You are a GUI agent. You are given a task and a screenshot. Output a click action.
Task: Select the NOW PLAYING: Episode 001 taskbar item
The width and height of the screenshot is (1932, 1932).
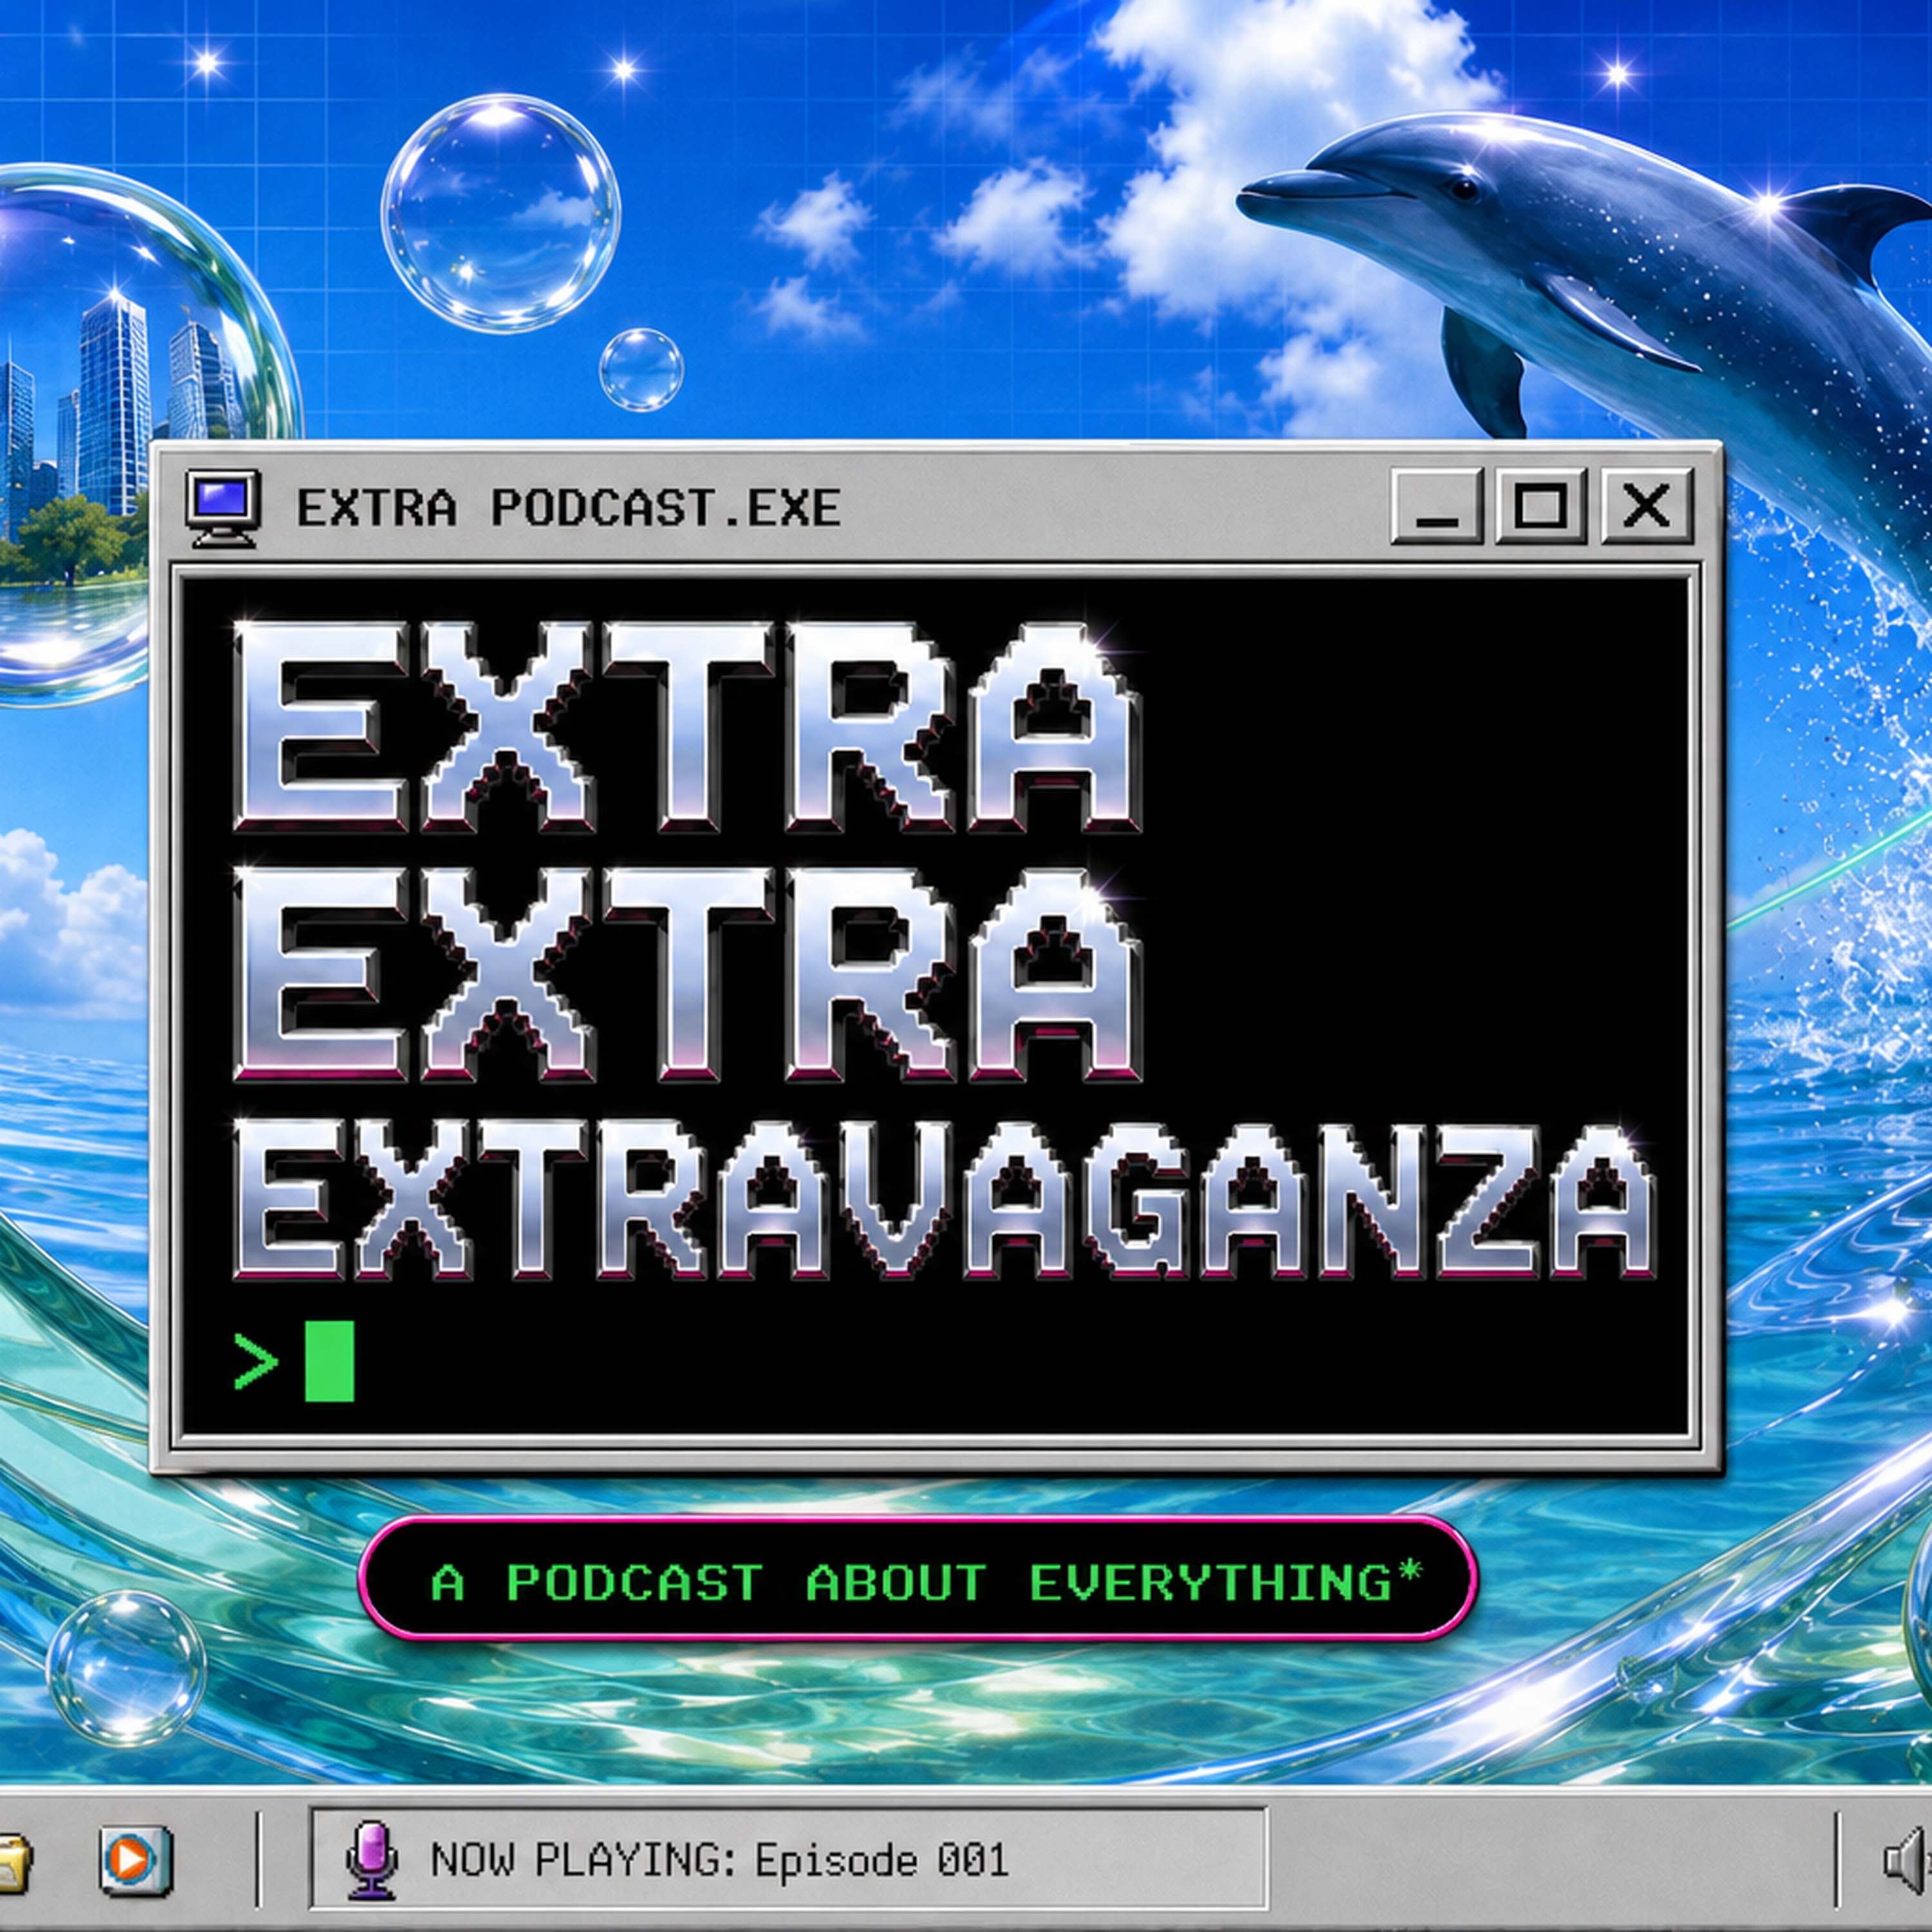pyautogui.click(x=789, y=1858)
